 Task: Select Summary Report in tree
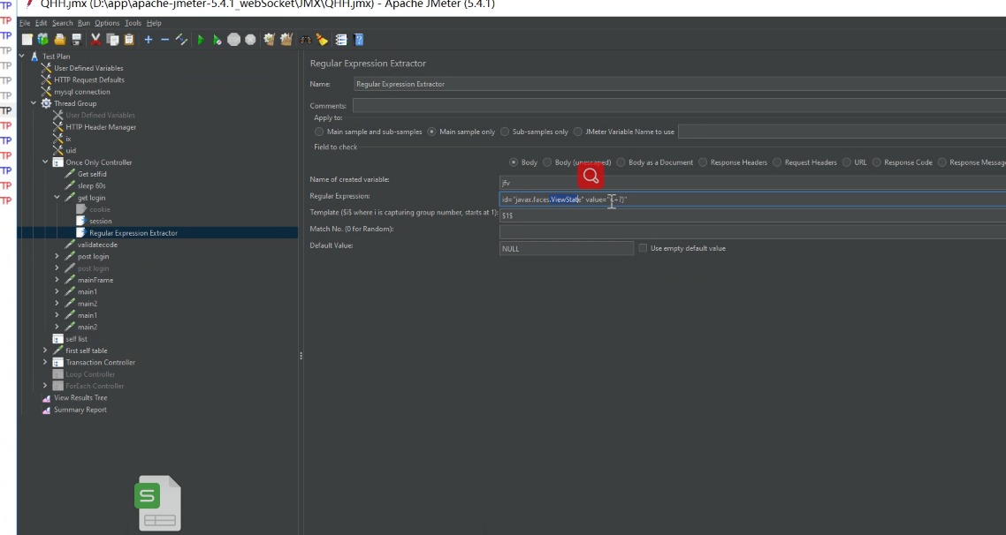pyautogui.click(x=80, y=410)
